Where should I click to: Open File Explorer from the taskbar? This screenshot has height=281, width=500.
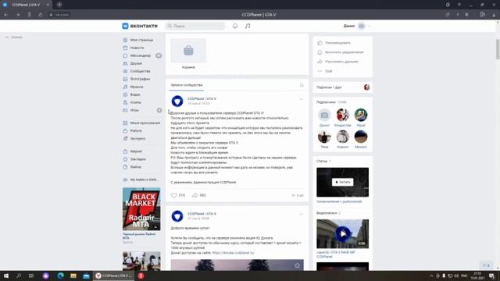point(73,276)
